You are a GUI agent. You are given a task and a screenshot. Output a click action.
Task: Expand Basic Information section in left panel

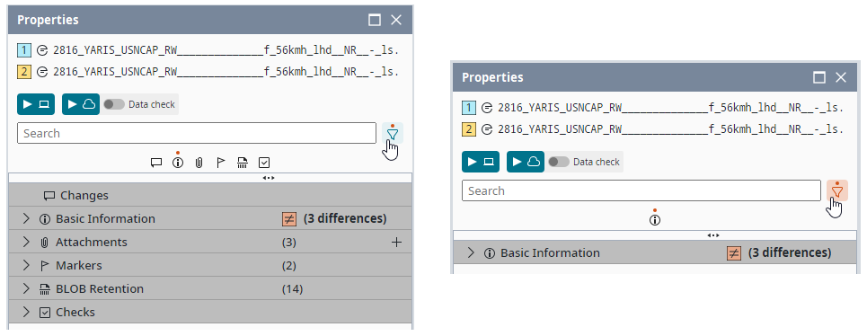pos(25,219)
